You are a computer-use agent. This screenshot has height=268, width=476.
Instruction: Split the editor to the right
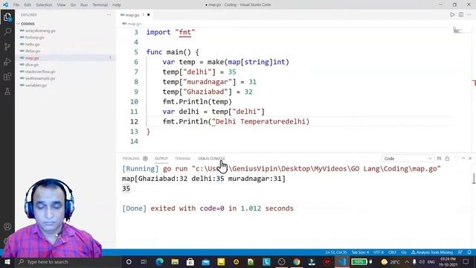pos(461,15)
